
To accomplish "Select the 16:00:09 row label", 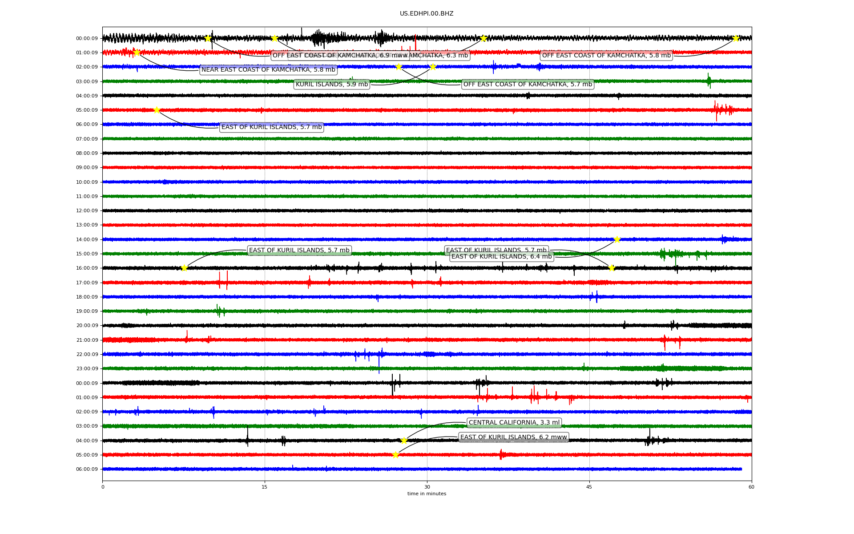I will (x=87, y=268).
